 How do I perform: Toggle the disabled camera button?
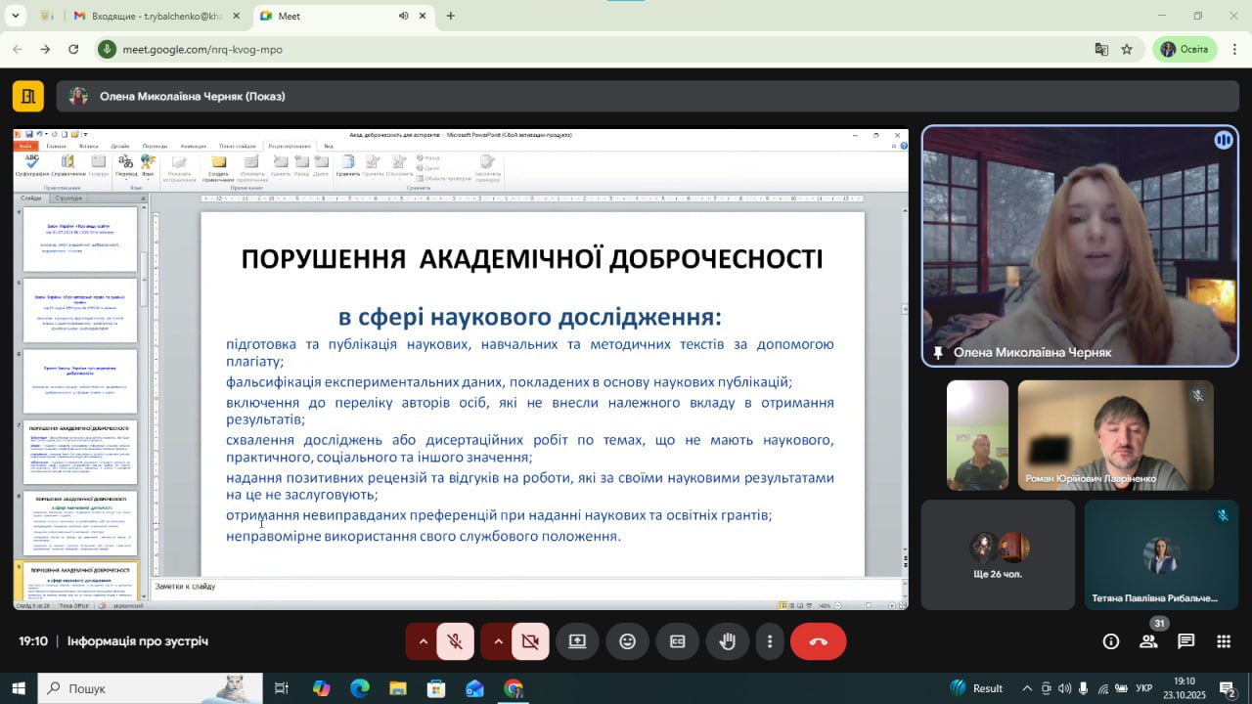[x=530, y=641]
